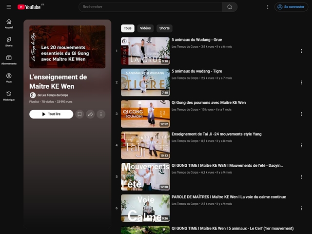Open title QI GONG TIME 5 animaux - Le Cerf
312x234 pixels.
point(233,229)
